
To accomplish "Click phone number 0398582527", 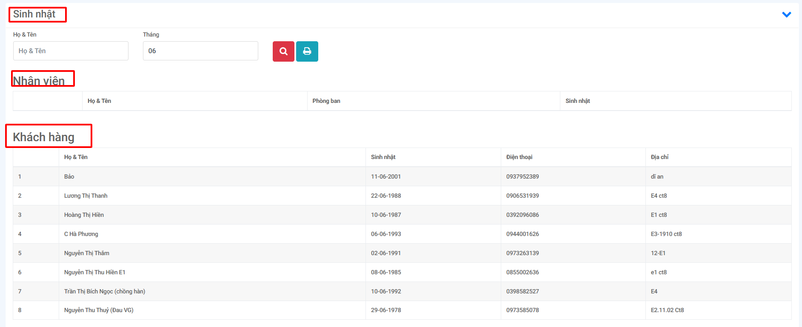I will (x=522, y=291).
